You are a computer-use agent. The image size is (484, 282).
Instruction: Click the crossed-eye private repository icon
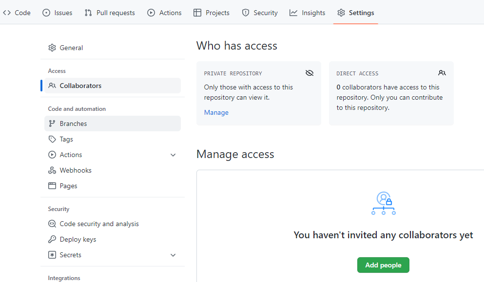[310, 73]
